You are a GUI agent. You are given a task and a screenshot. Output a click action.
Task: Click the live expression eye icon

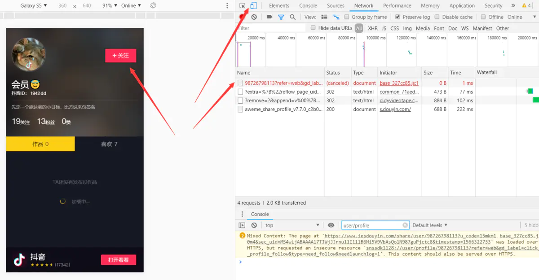[331, 225]
